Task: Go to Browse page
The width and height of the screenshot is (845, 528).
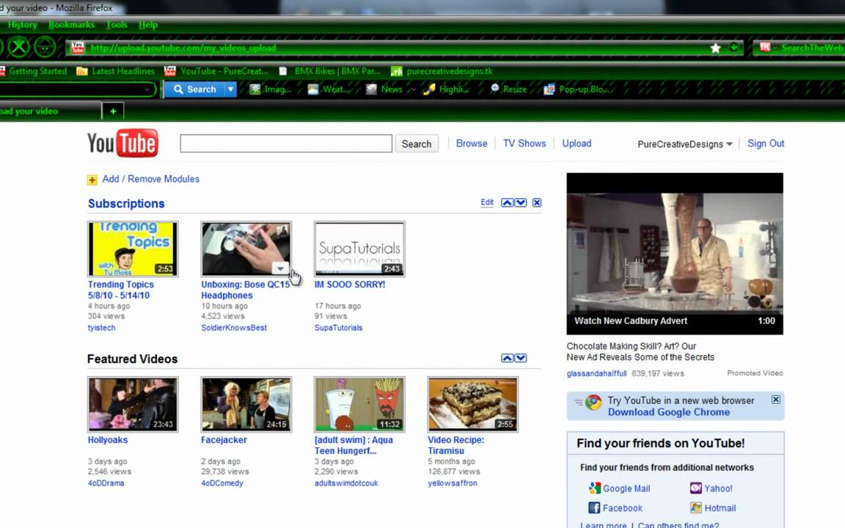Action: click(x=472, y=143)
